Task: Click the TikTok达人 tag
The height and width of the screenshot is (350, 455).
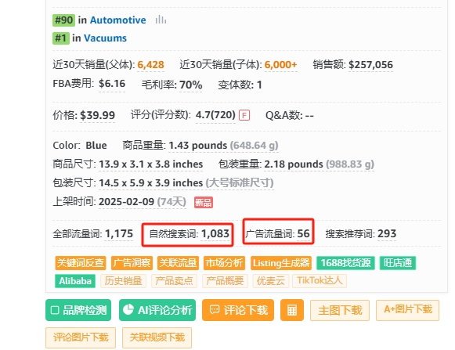Action: point(320,281)
